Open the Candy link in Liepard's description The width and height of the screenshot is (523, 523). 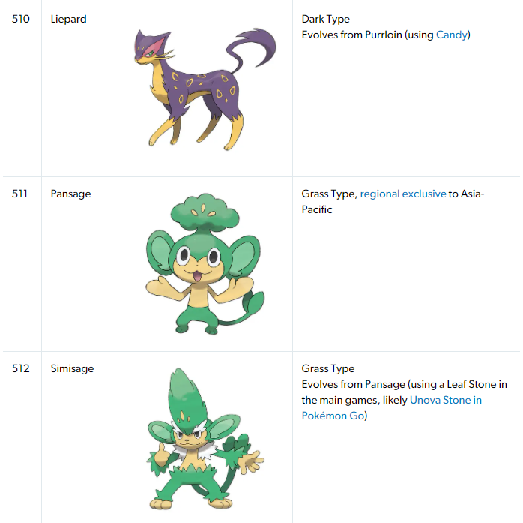click(452, 35)
